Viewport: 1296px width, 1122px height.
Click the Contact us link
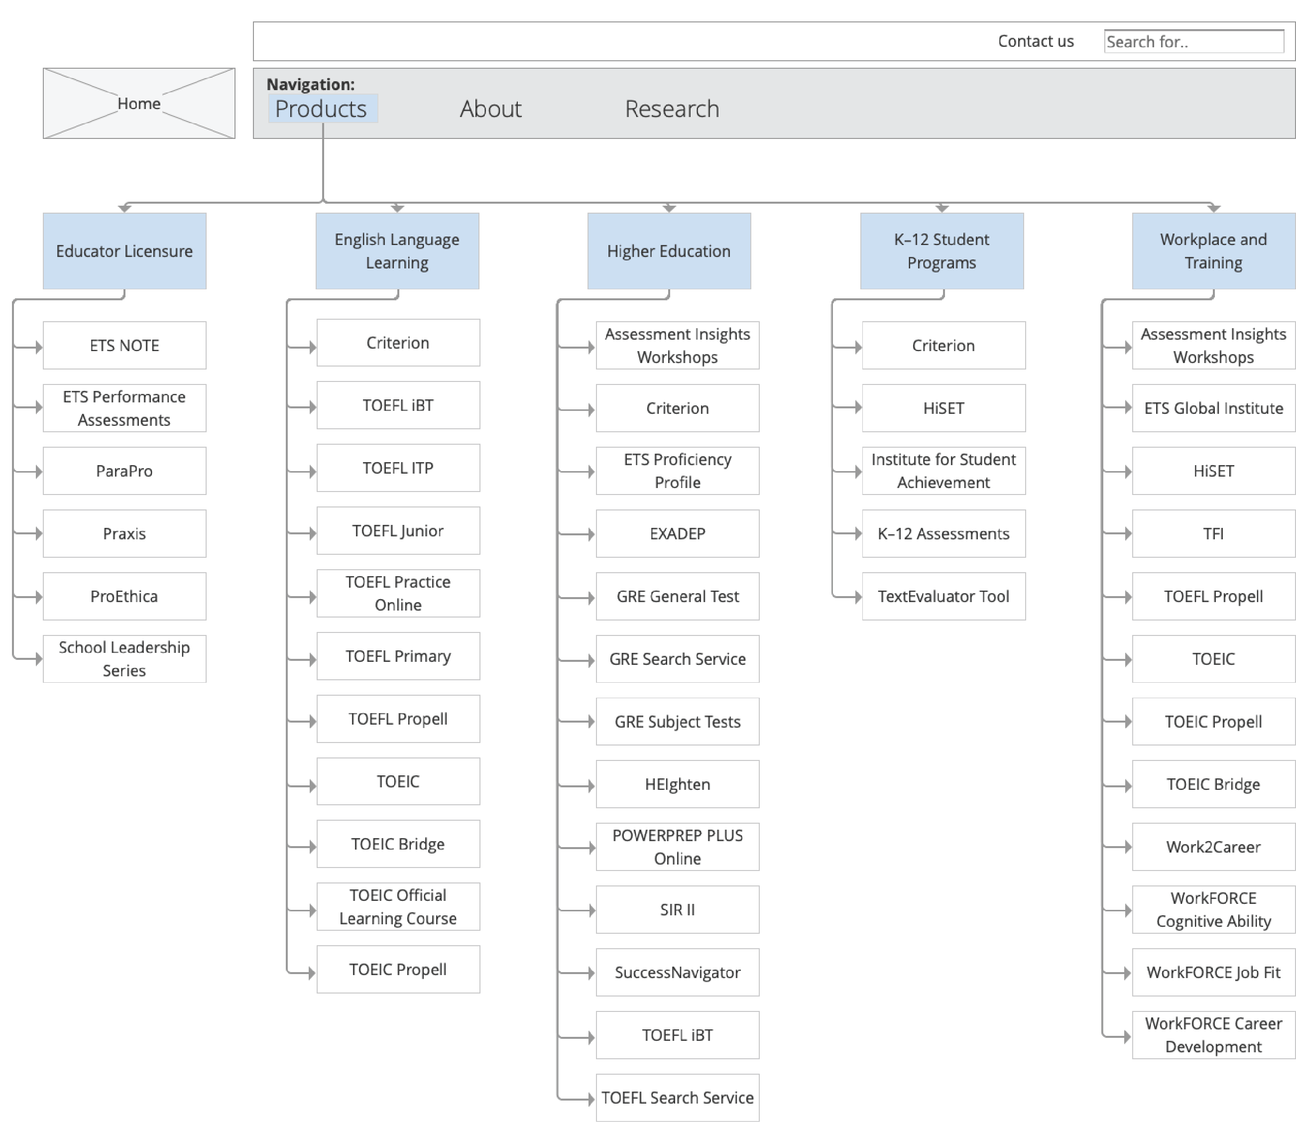click(x=1035, y=41)
